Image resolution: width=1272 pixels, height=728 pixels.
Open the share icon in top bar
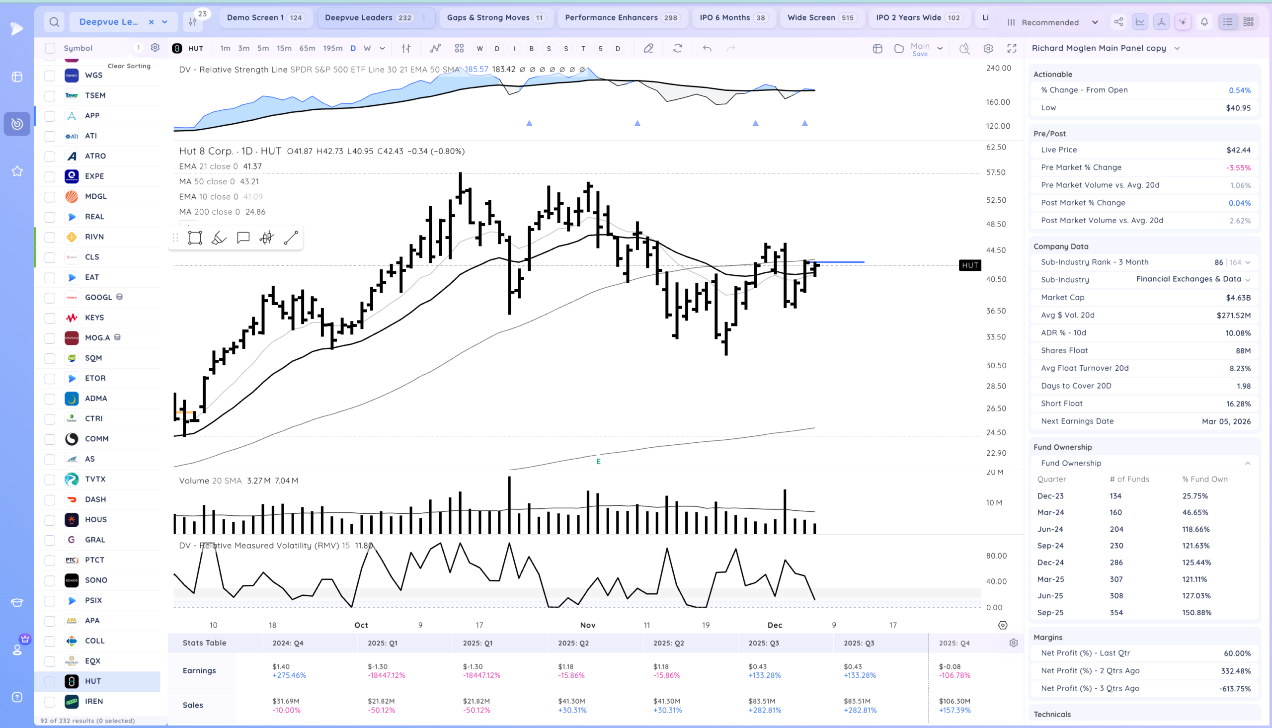[x=1118, y=22]
